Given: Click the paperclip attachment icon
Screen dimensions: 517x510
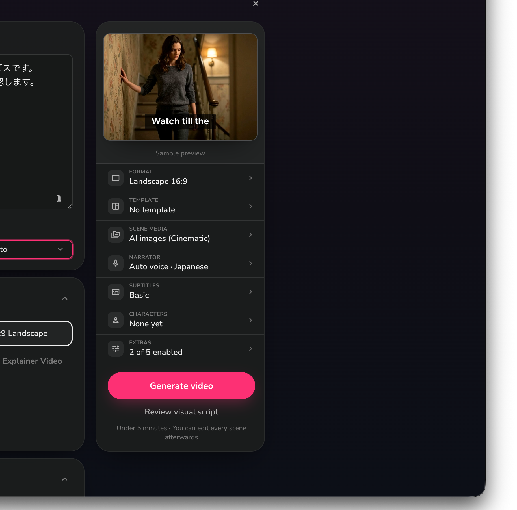Looking at the screenshot, I should click(59, 199).
